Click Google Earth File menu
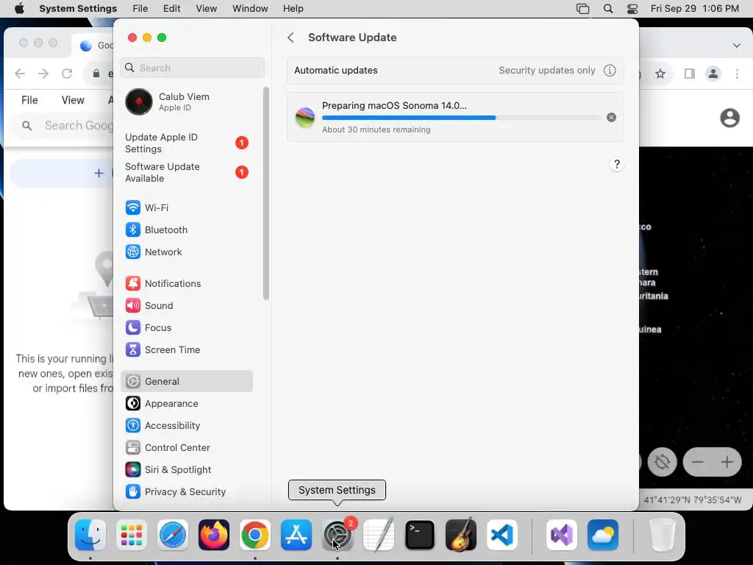This screenshot has height=565, width=753. (x=29, y=100)
